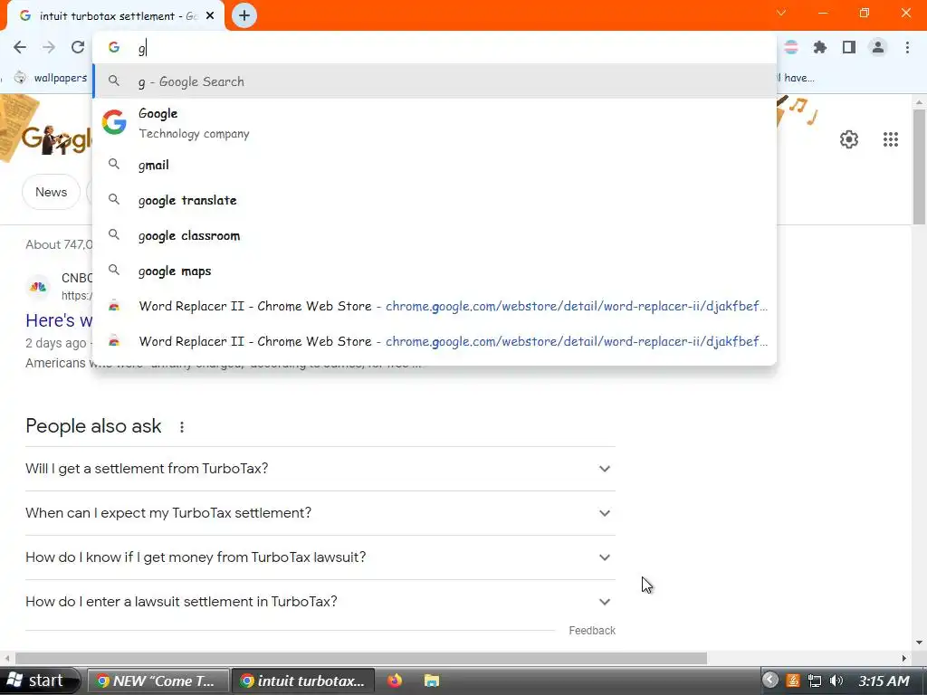Expand 'How do I know if I get money' question
This screenshot has height=695, width=927.
point(320,557)
